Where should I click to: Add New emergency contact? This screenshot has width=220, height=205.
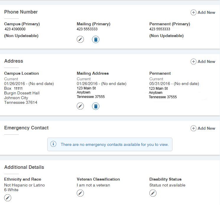[203, 128]
